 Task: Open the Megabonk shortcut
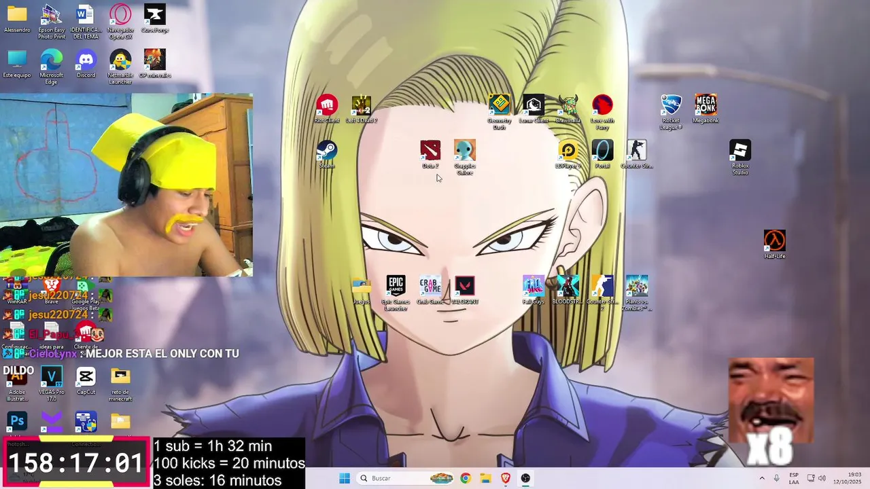(x=706, y=109)
